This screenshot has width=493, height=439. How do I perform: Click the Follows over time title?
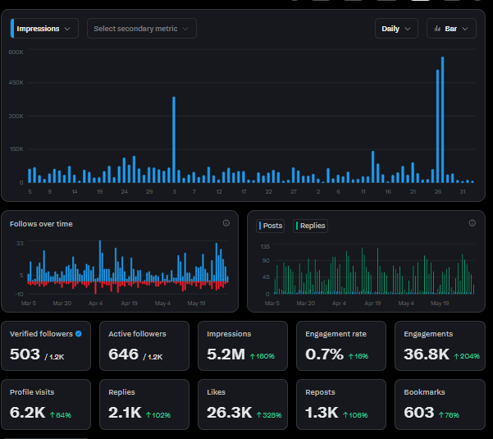click(x=41, y=224)
